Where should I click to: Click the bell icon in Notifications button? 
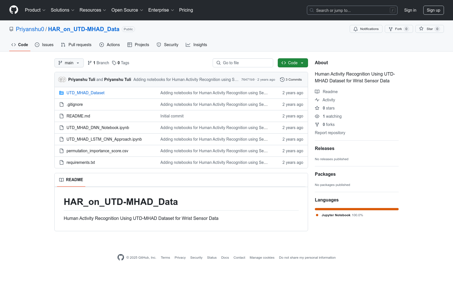point(356,29)
